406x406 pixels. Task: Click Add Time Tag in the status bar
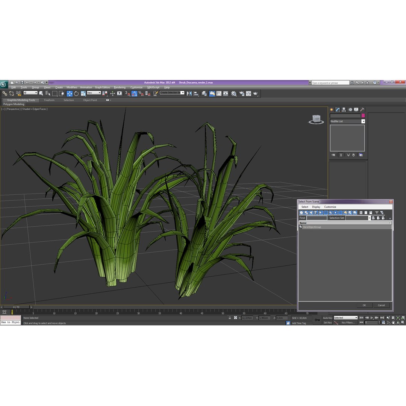[299, 323]
